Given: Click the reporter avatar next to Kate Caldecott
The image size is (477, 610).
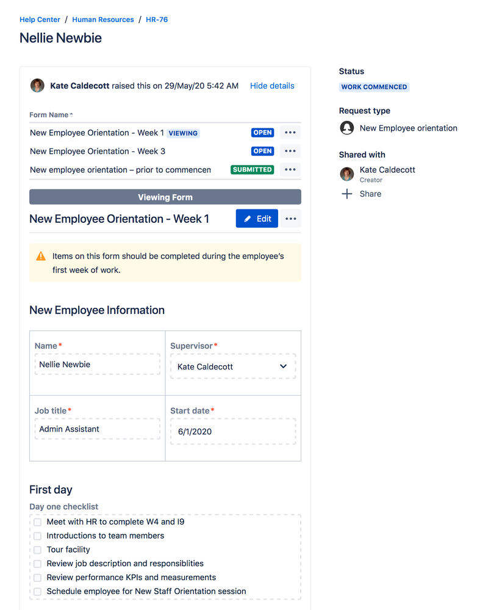Looking at the screenshot, I should [37, 85].
